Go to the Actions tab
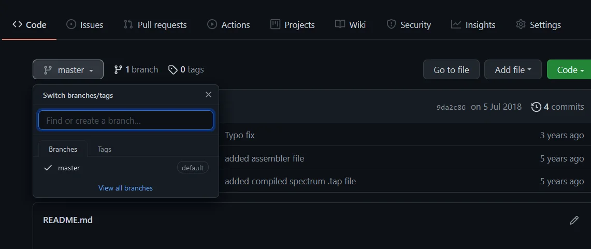591x249 pixels. point(228,25)
